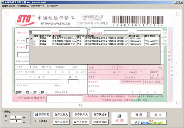Click the 保存发件人 button
Screen dimensions: 184x128
pyautogui.click(x=61, y=115)
